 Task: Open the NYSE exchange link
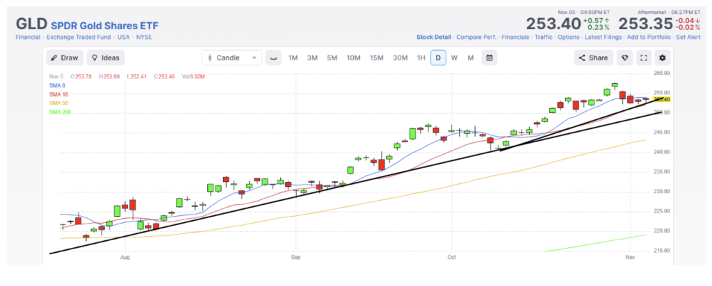point(144,37)
